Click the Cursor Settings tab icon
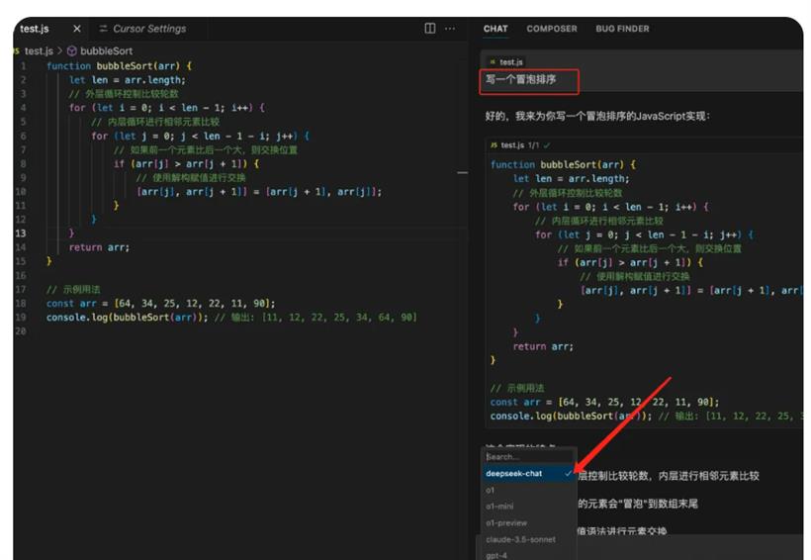811x560 pixels. pos(103,29)
